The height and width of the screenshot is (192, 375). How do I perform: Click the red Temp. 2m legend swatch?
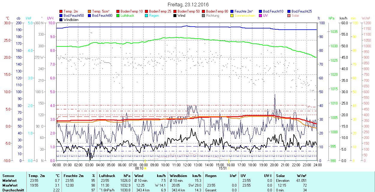point(61,11)
